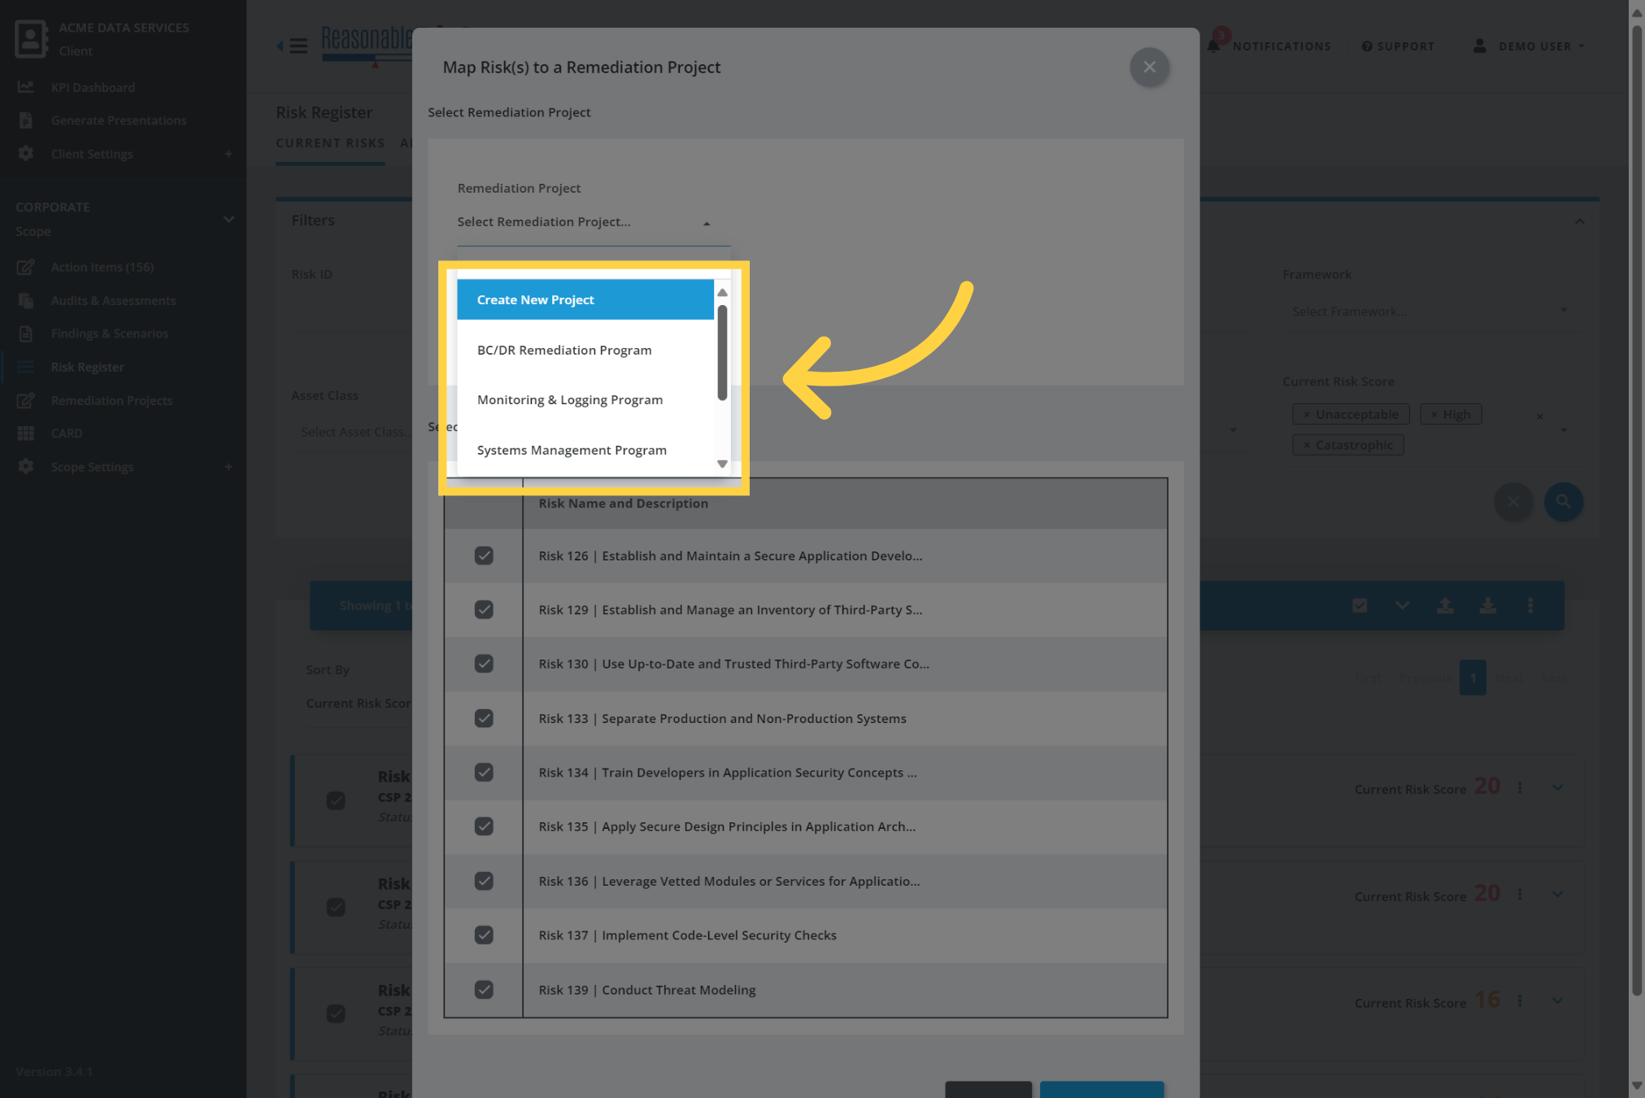This screenshot has width=1645, height=1098.
Task: Open KPI Dashboard in sidebar
Action: [x=93, y=87]
